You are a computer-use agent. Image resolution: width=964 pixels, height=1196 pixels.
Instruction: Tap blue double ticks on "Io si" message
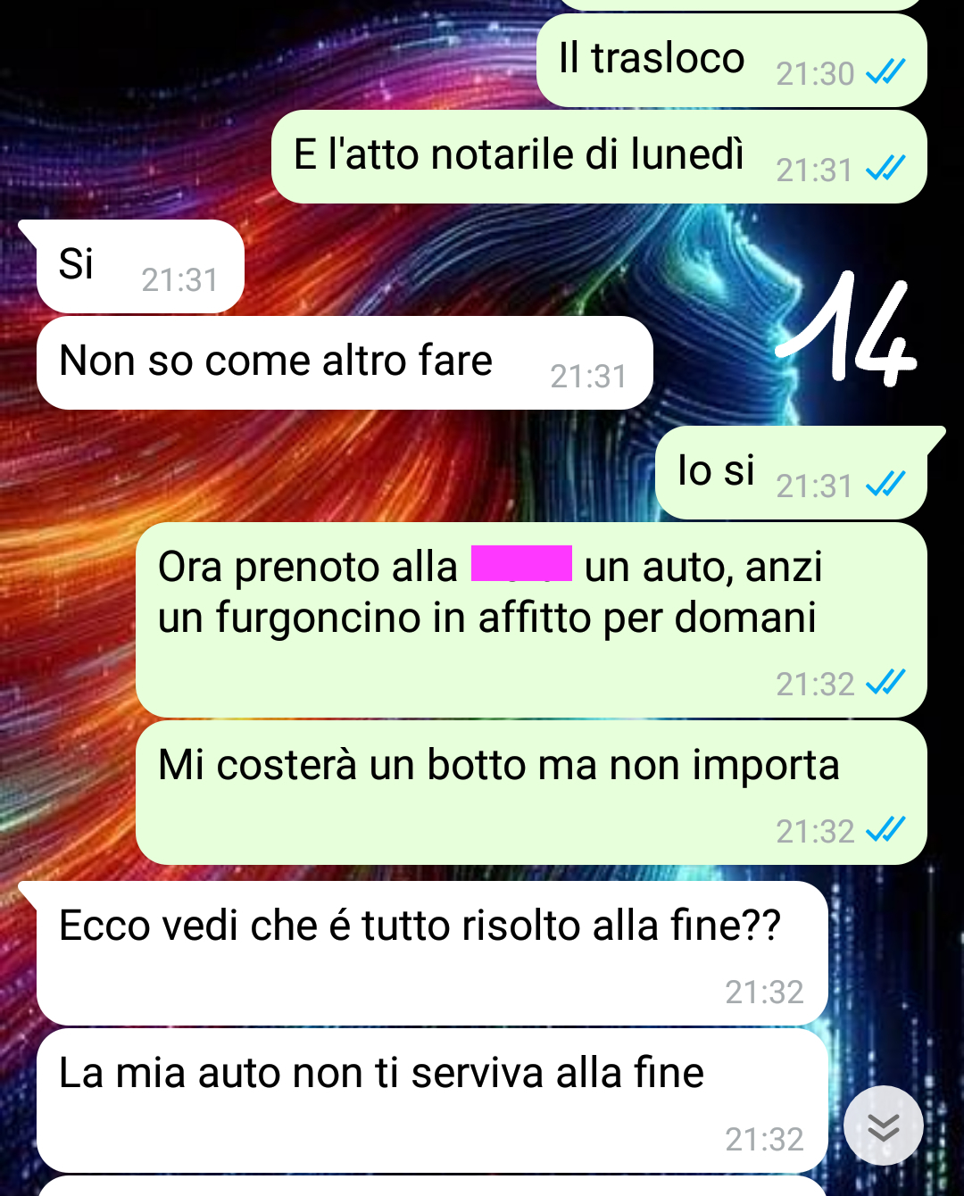885,484
